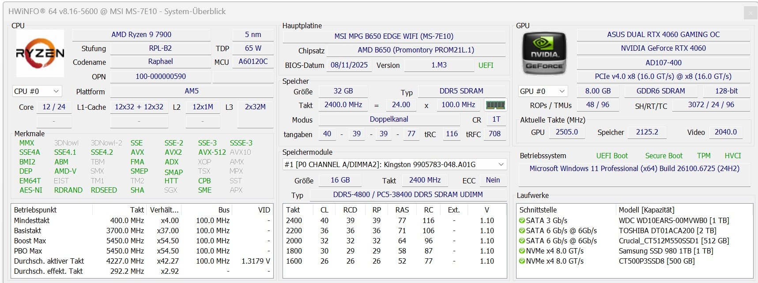Screen dimensions: 758x283
Task: Click the ECC value Nein
Action: pos(493,180)
